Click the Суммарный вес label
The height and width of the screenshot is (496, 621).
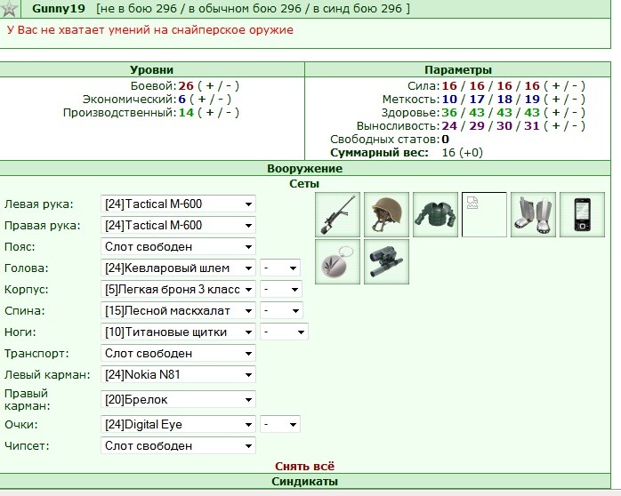coord(379,153)
